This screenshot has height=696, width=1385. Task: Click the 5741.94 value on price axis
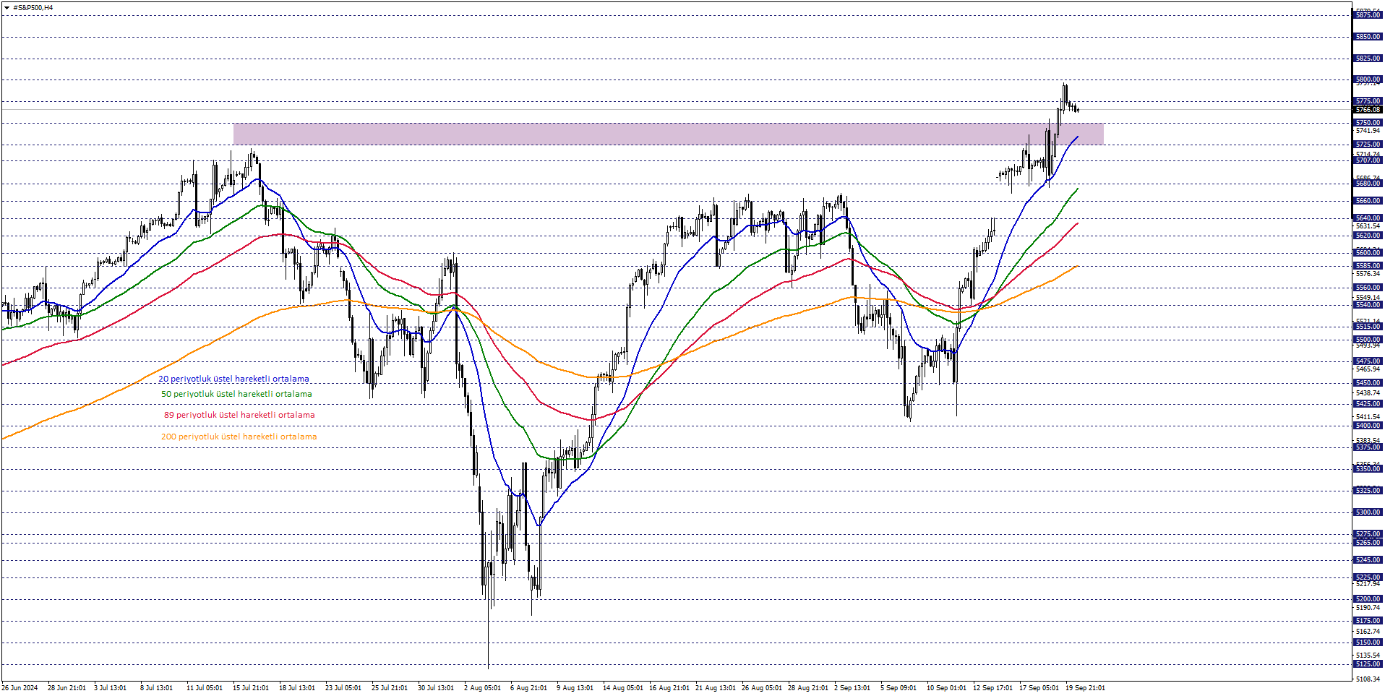coord(1368,131)
